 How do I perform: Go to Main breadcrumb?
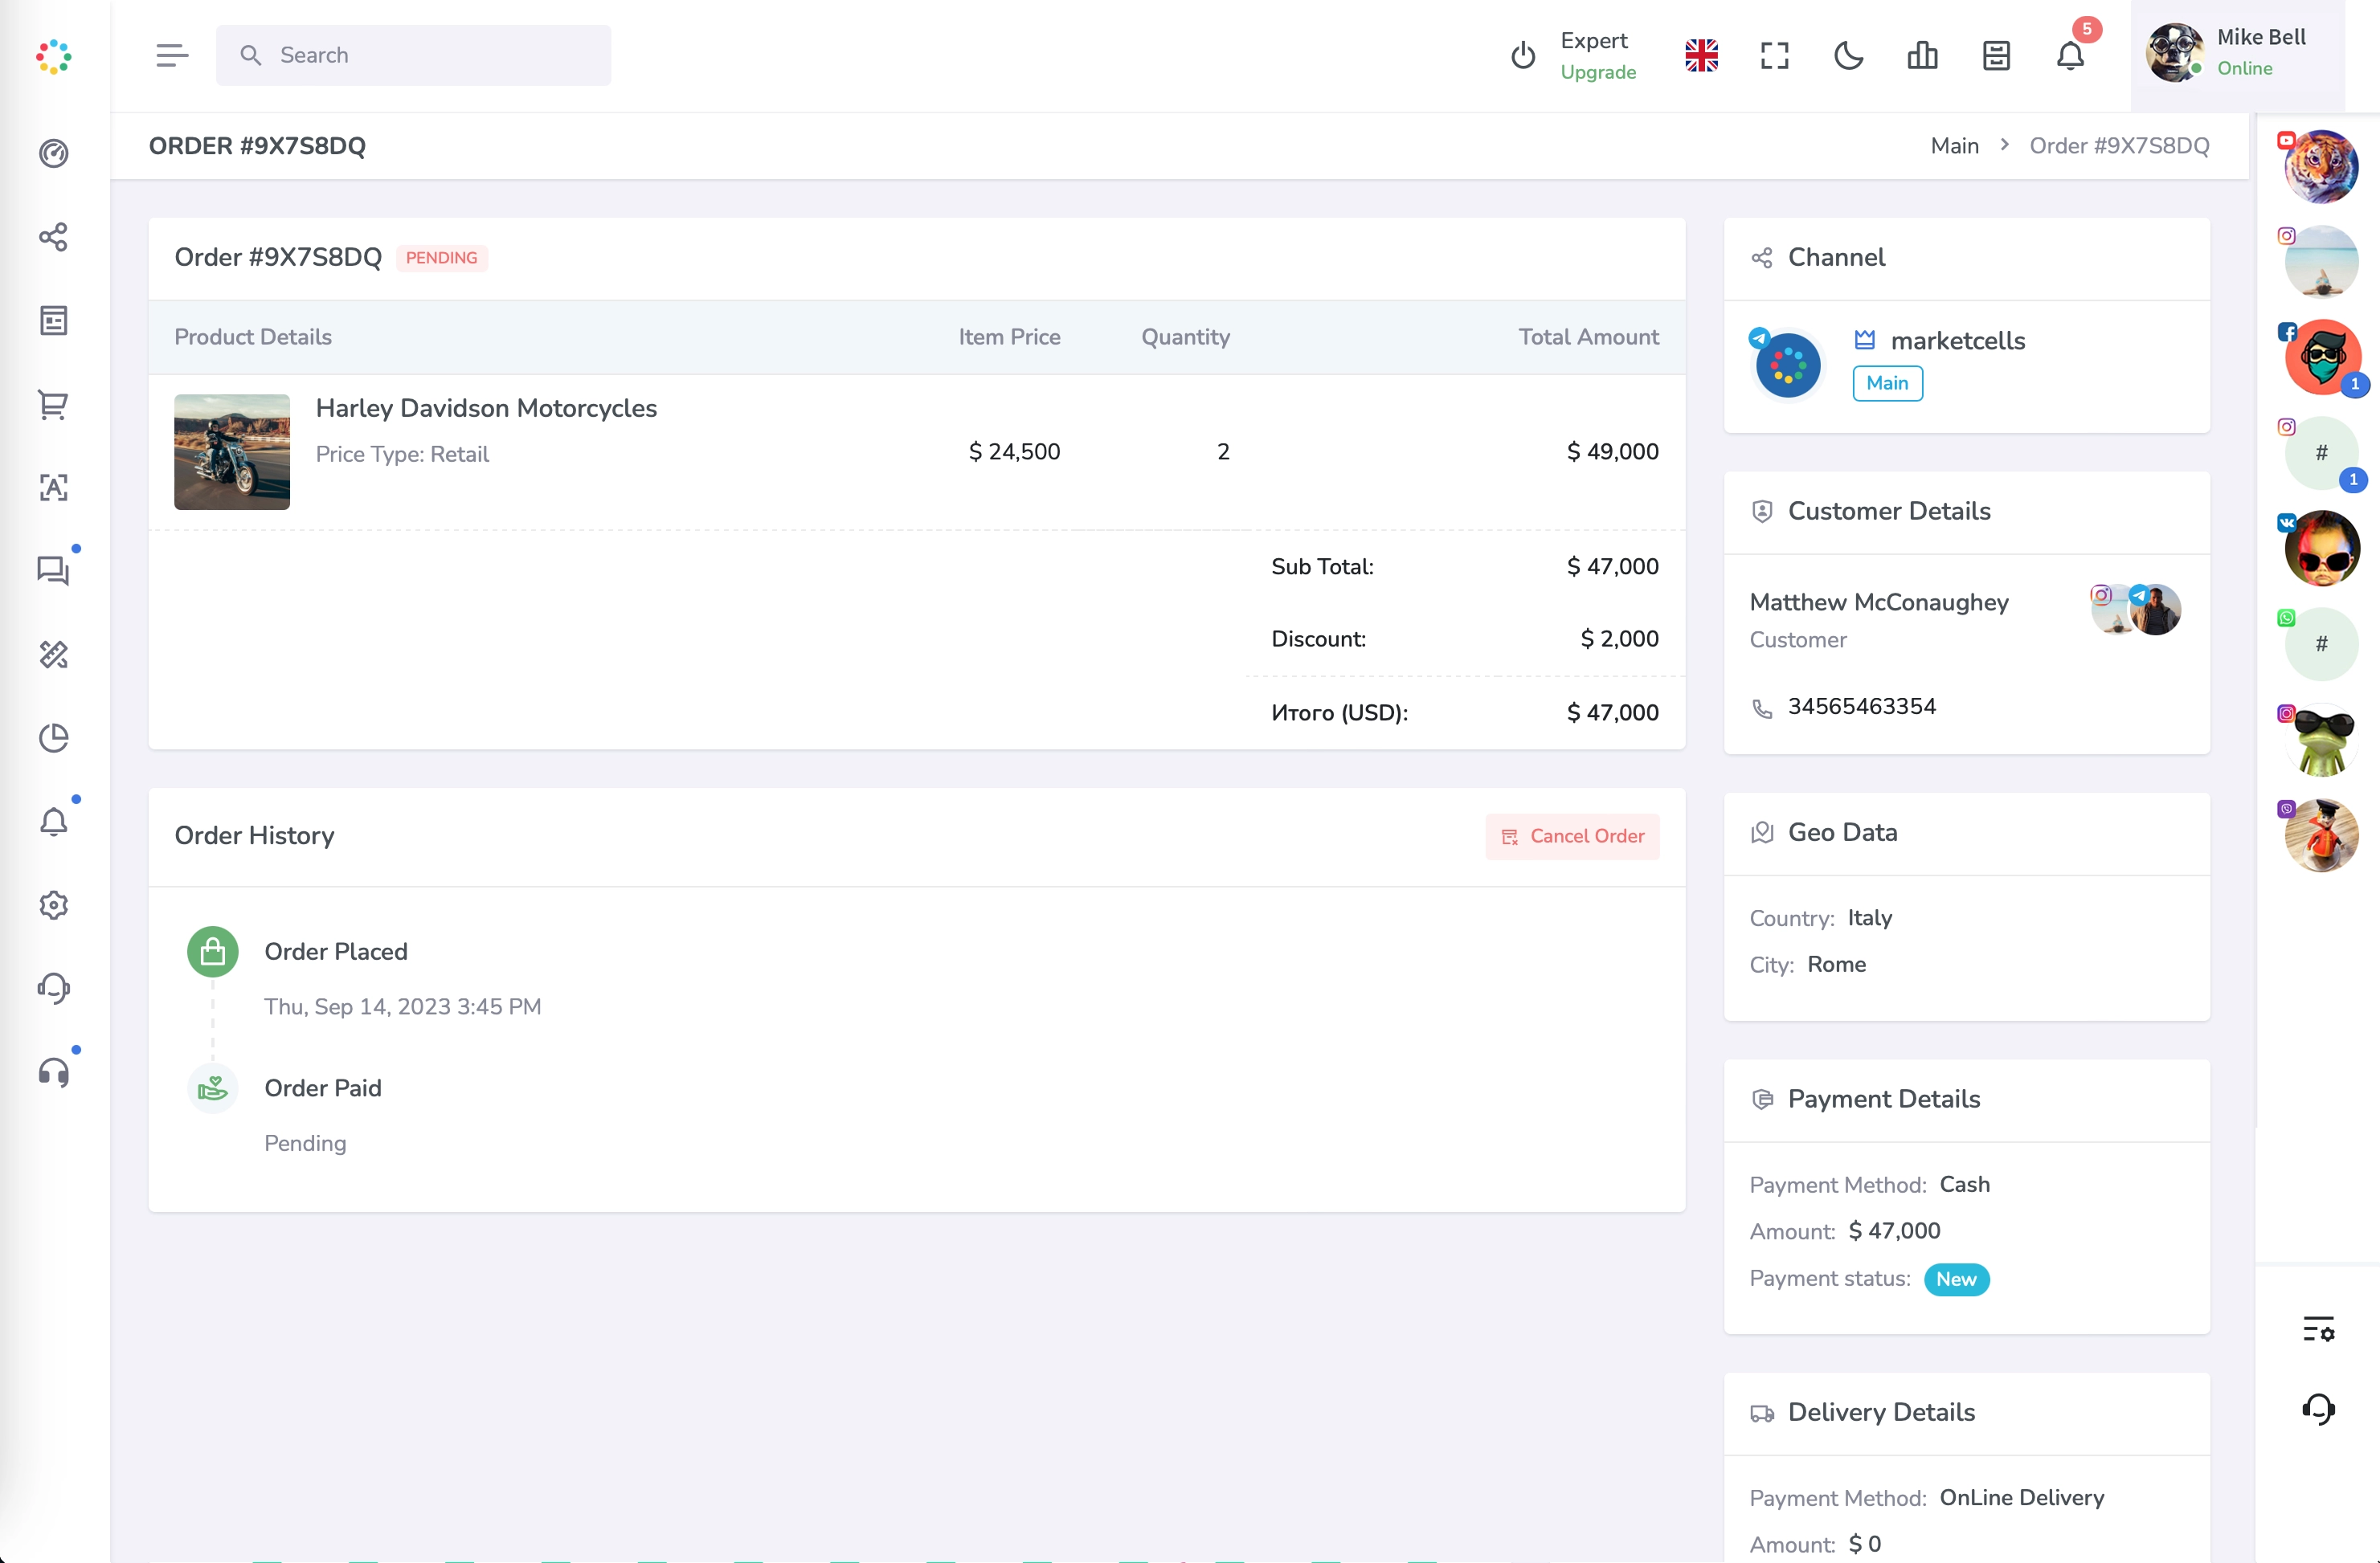[x=1954, y=146]
